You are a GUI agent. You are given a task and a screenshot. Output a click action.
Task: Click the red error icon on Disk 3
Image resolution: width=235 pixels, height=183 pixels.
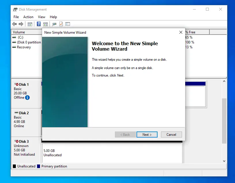click(x=17, y=141)
